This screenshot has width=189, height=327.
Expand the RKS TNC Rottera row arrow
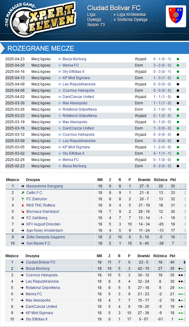click(x=185, y=205)
